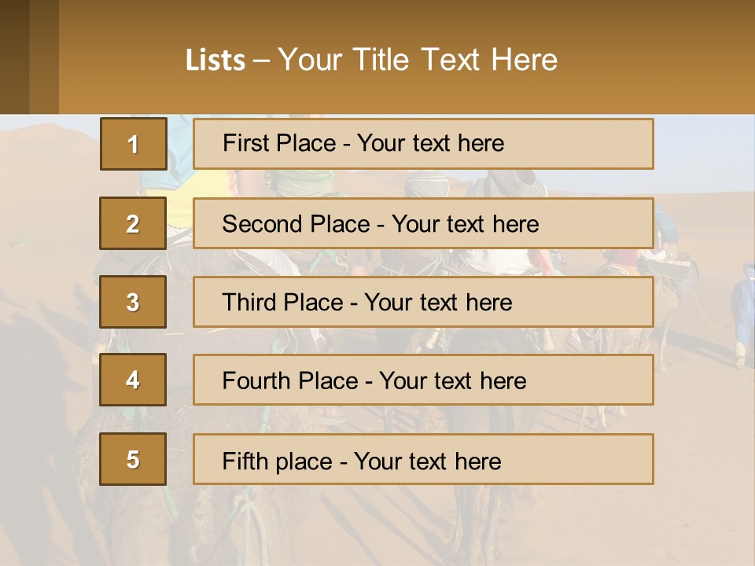
Task: Click the empty header band right of title
Action: tap(661, 59)
